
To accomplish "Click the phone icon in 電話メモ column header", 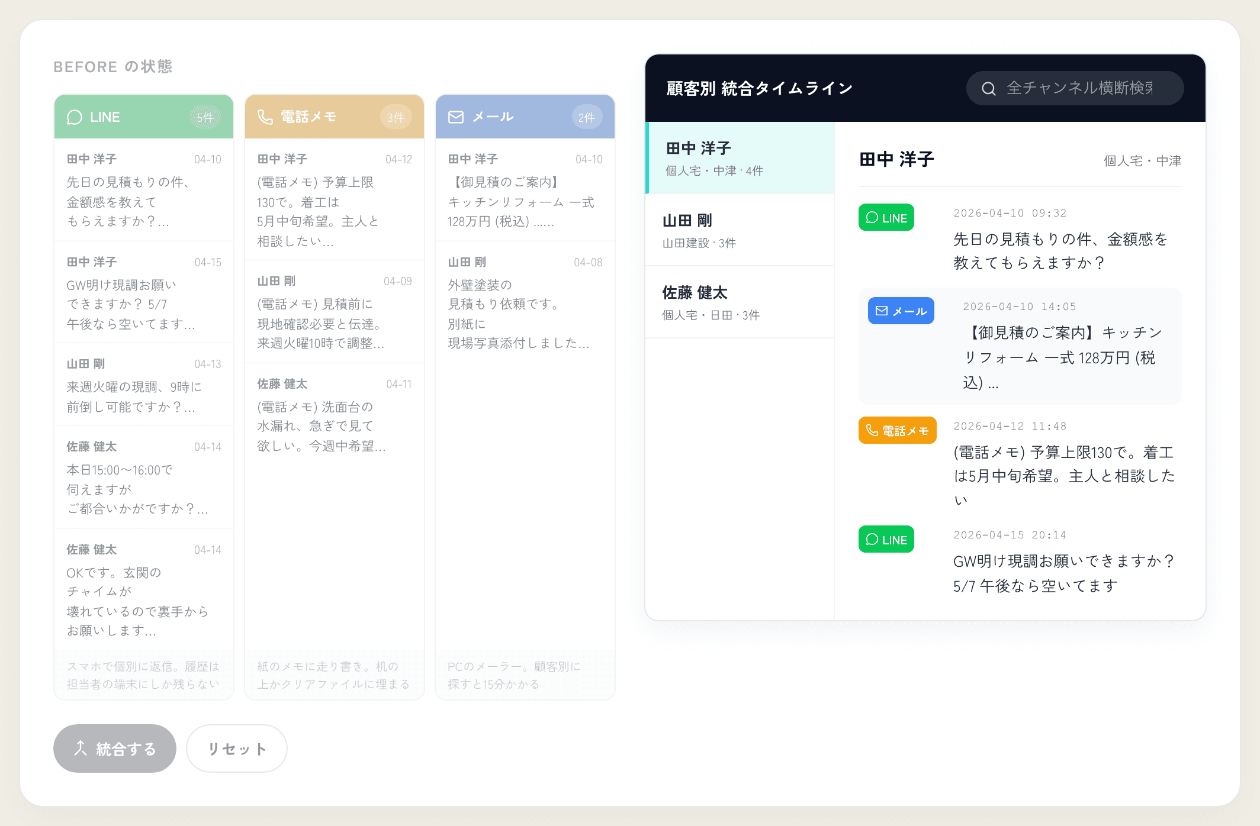I will [265, 117].
